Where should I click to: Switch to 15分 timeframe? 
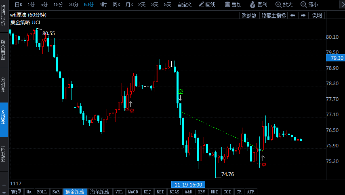click(58, 4)
